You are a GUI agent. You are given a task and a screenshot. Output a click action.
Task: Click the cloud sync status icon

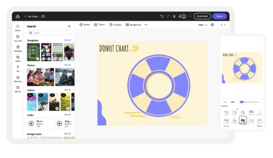click(43, 16)
